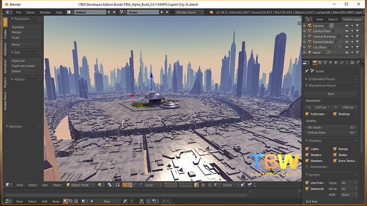Image resolution: width=367 pixels, height=206 pixels.
Task: Collapse the Transform panel
Action: tap(12, 19)
